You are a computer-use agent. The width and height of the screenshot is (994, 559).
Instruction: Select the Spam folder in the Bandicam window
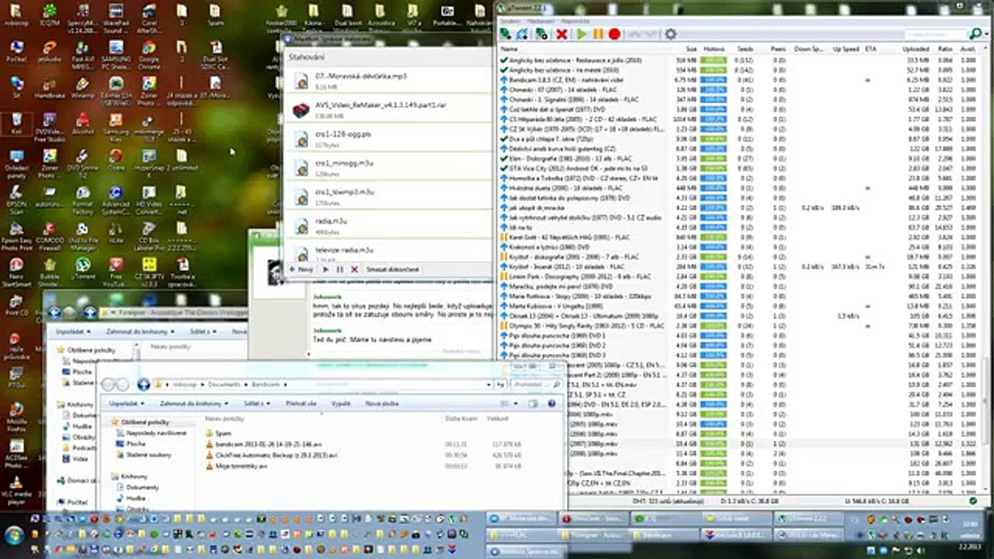[x=218, y=433]
